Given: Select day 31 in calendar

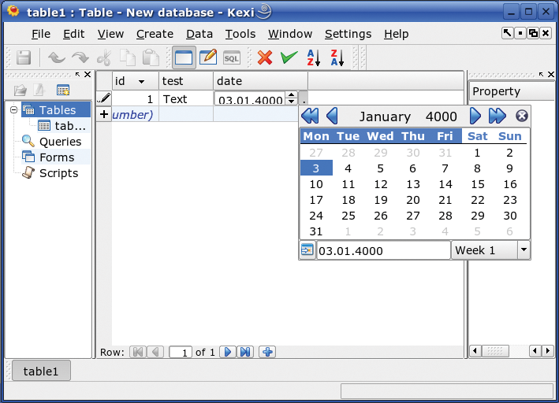Looking at the screenshot, I should (x=316, y=231).
